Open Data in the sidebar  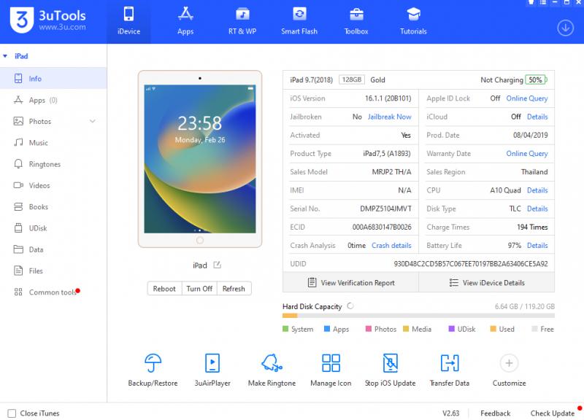[x=53, y=249]
